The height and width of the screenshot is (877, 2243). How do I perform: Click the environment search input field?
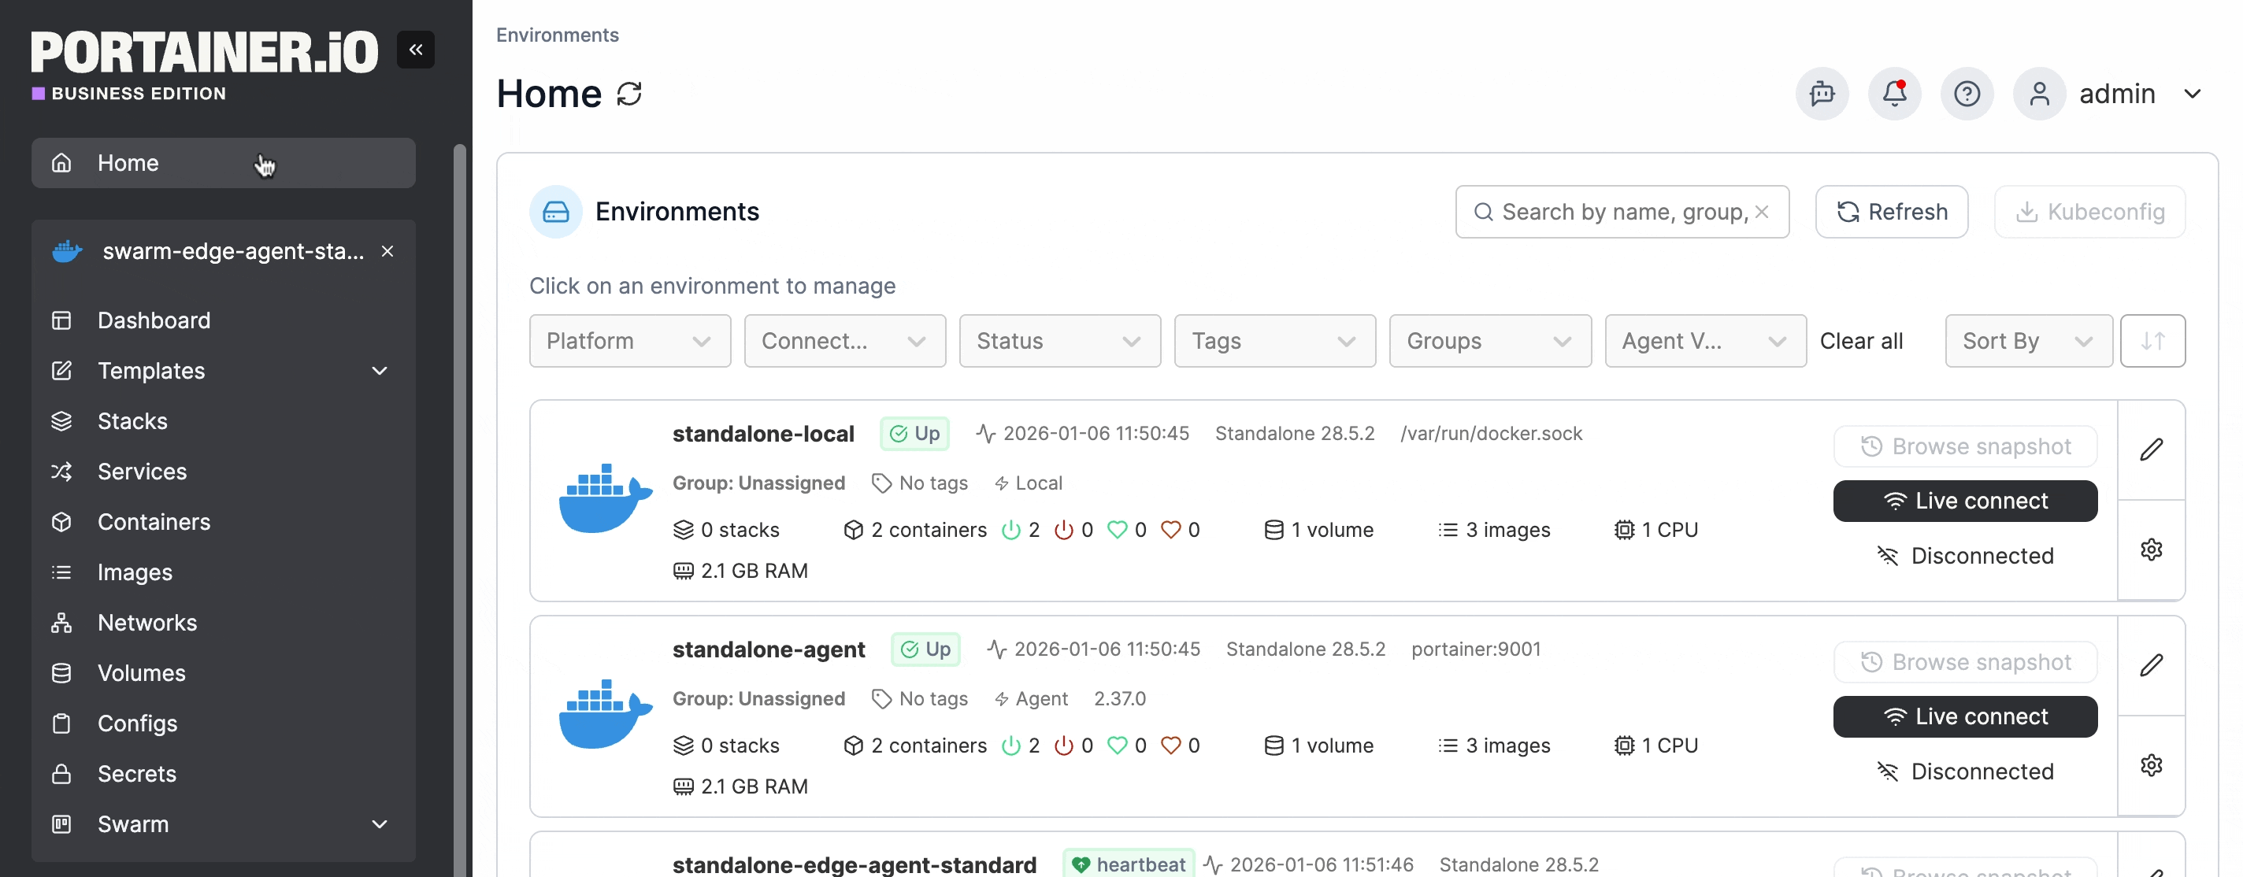(1619, 213)
